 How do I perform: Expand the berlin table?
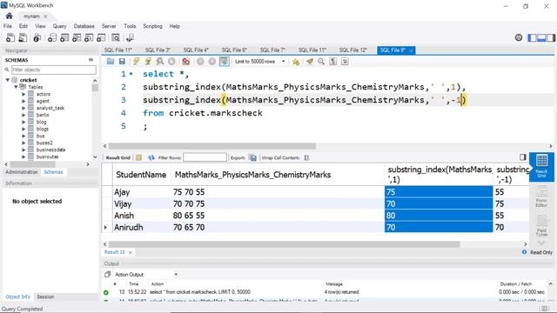point(23,115)
